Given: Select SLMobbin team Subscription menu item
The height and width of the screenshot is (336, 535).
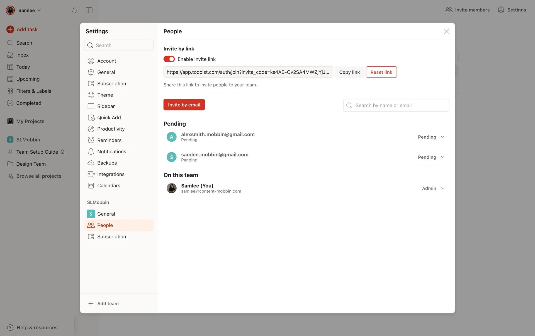Looking at the screenshot, I should coord(111,236).
